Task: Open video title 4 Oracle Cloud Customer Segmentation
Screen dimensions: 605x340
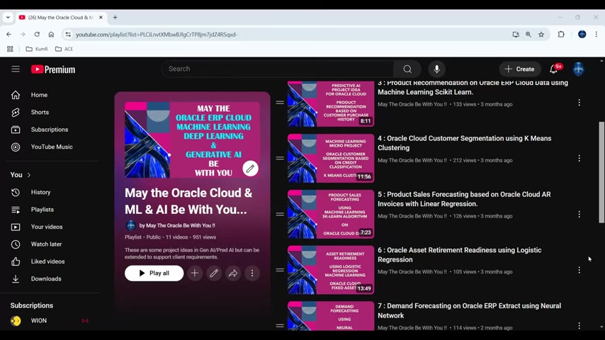Action: pos(464,143)
